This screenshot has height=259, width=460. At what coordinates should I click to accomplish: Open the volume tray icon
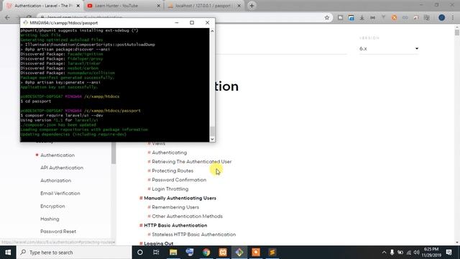[417, 253]
